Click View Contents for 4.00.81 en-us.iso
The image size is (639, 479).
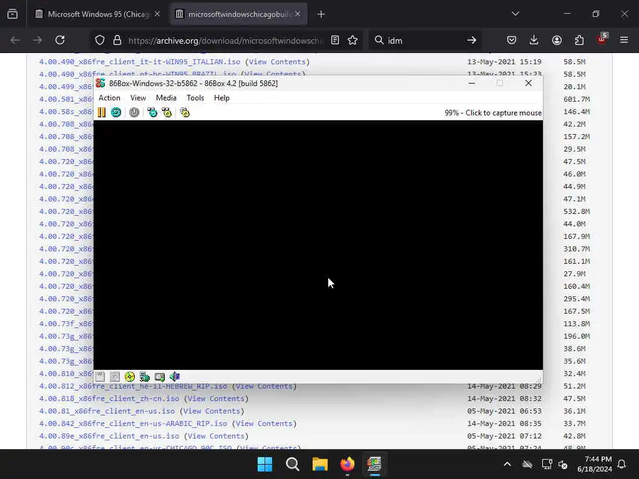(x=212, y=412)
